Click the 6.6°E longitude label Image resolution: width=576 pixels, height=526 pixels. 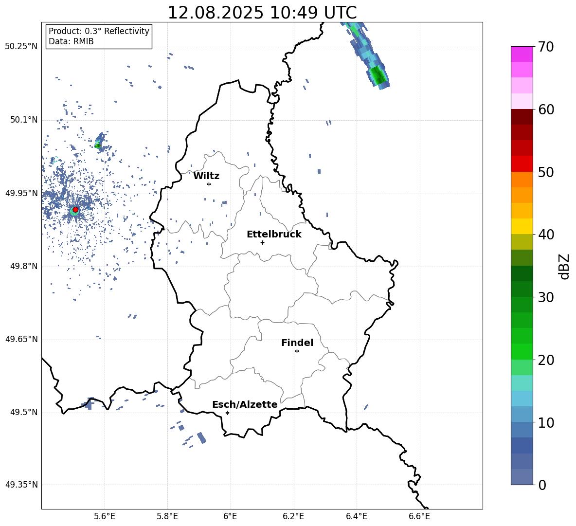tap(419, 516)
